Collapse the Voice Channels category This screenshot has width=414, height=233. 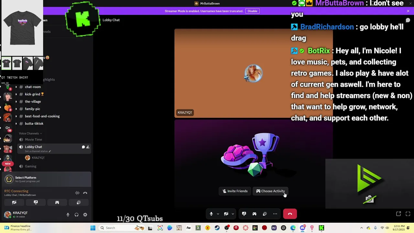coord(30,133)
